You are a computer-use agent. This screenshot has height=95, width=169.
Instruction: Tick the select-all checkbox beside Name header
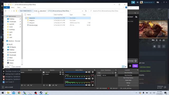click(25, 15)
